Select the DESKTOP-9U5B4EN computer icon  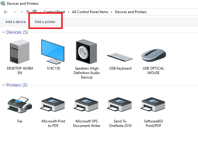coord(20,52)
